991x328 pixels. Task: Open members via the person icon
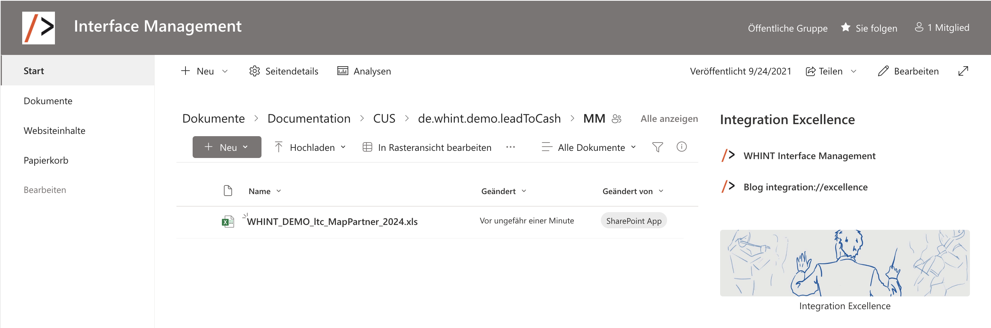[x=919, y=27]
